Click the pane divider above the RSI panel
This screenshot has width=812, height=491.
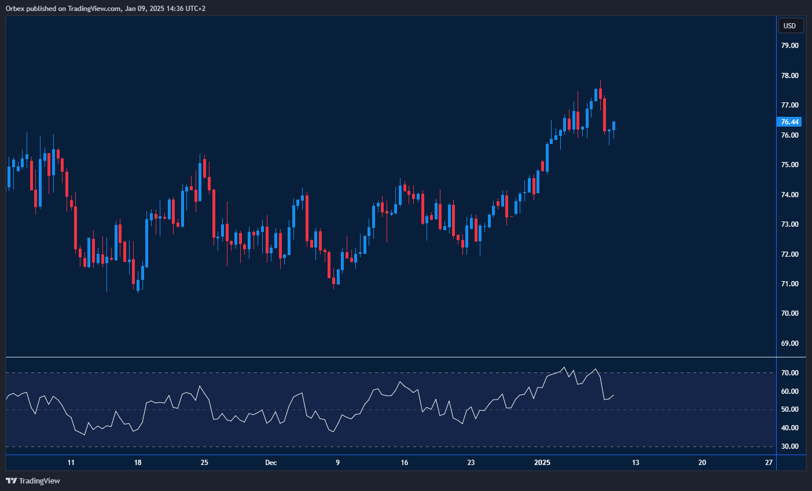coord(391,357)
